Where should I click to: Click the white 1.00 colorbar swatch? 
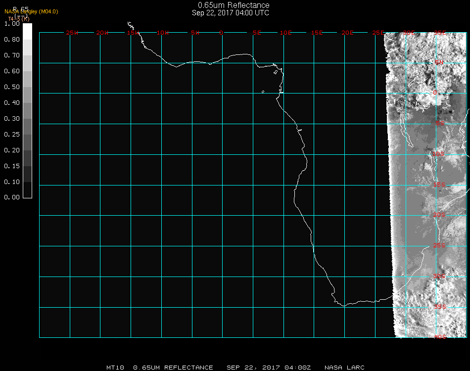tap(27, 31)
